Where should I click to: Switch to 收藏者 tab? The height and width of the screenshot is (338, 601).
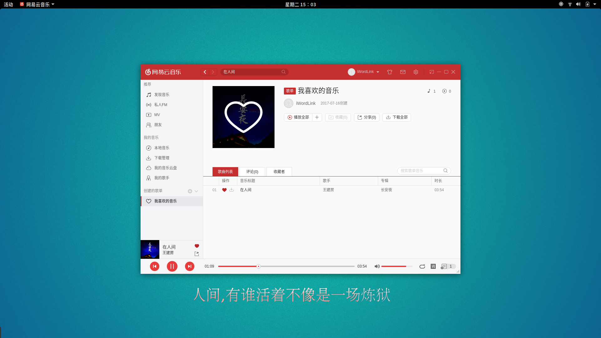tap(279, 172)
